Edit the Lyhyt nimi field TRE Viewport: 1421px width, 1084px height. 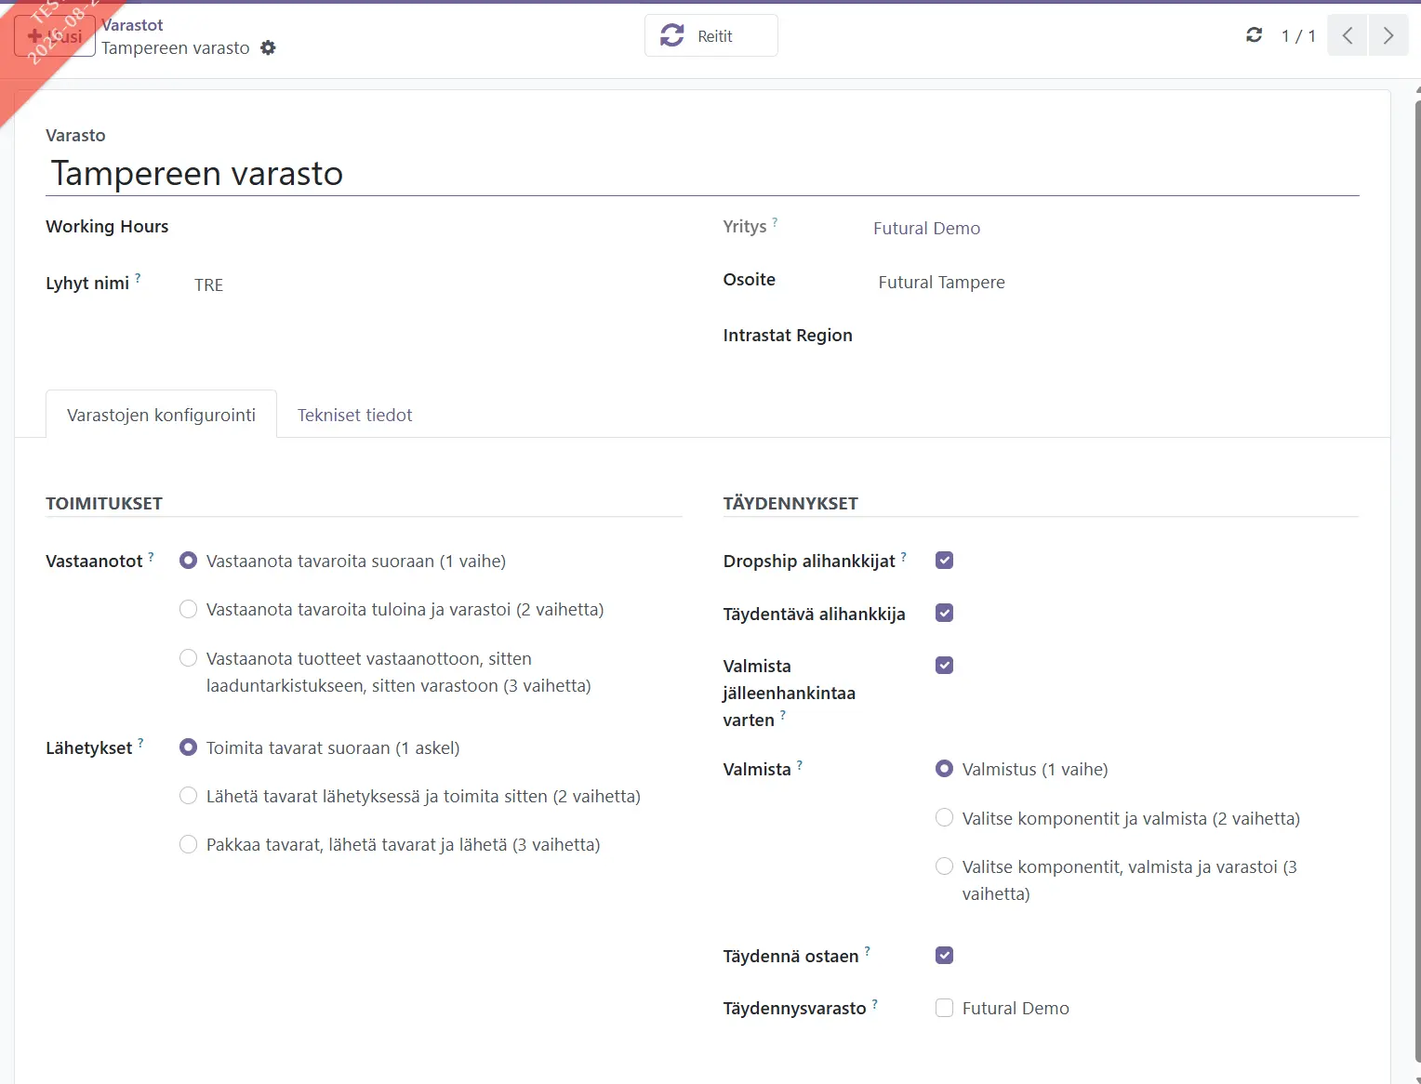tap(437, 284)
